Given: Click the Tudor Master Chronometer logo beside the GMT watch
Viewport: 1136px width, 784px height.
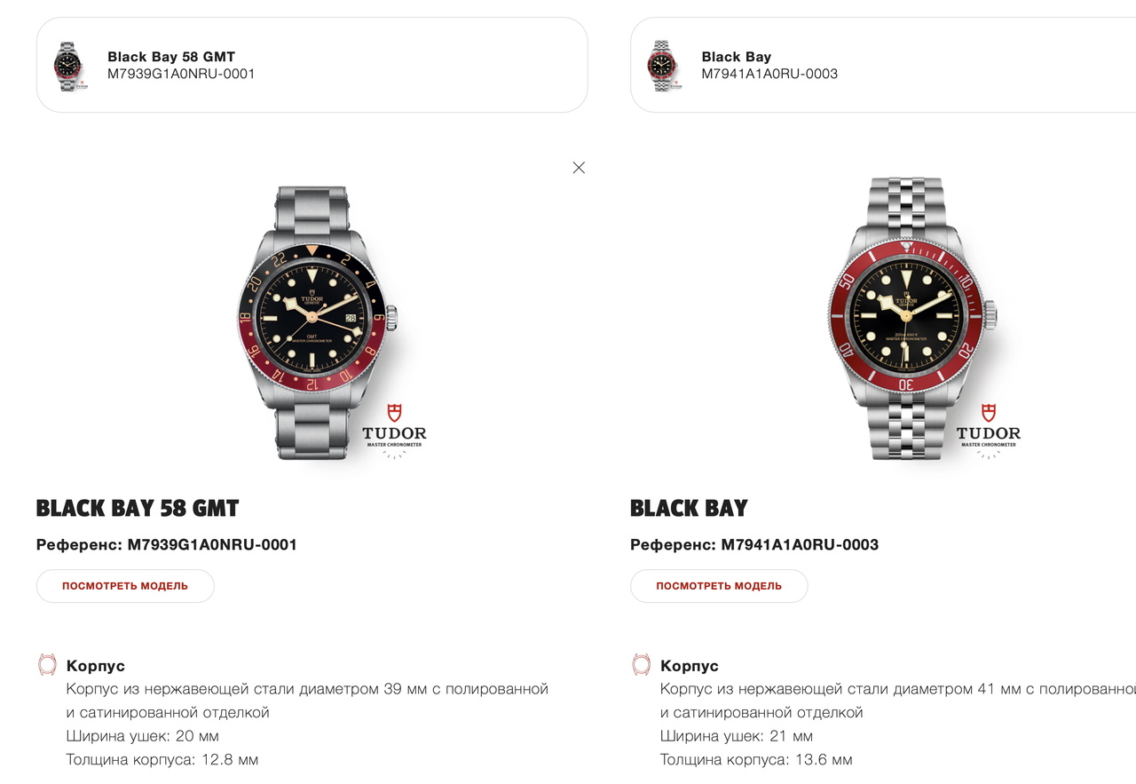Looking at the screenshot, I should 394,430.
